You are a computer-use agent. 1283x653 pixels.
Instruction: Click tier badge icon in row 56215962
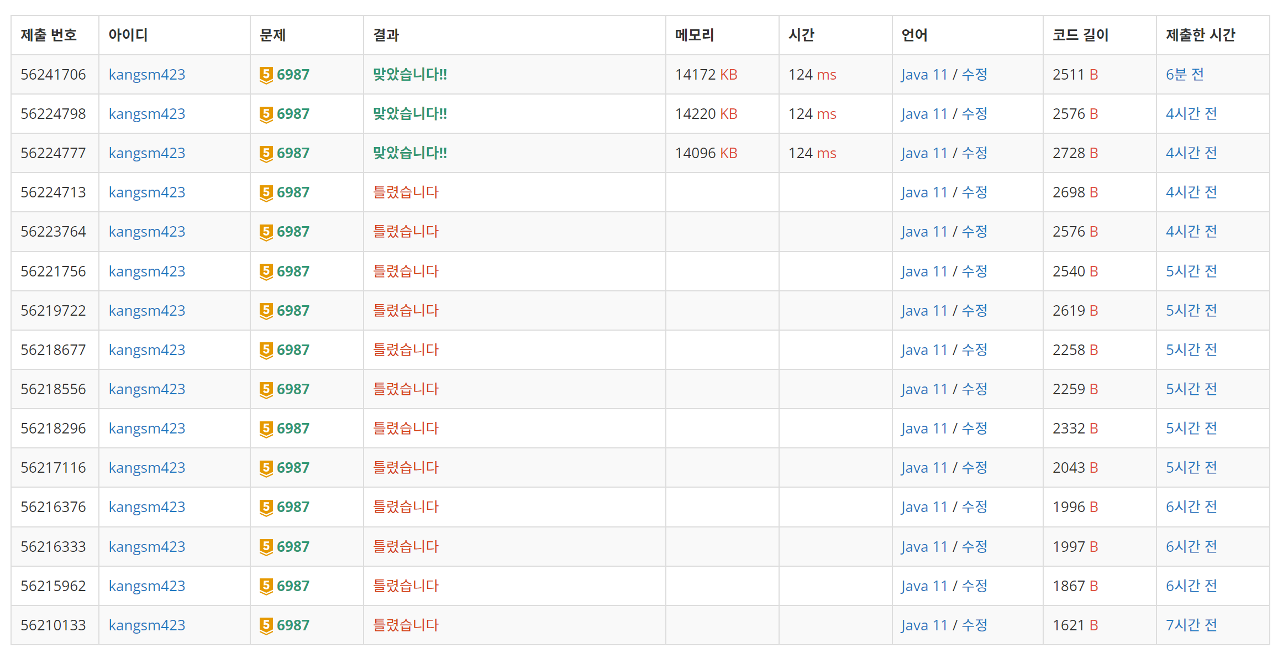[x=266, y=586]
